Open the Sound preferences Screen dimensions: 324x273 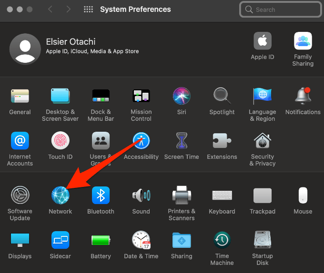(141, 195)
